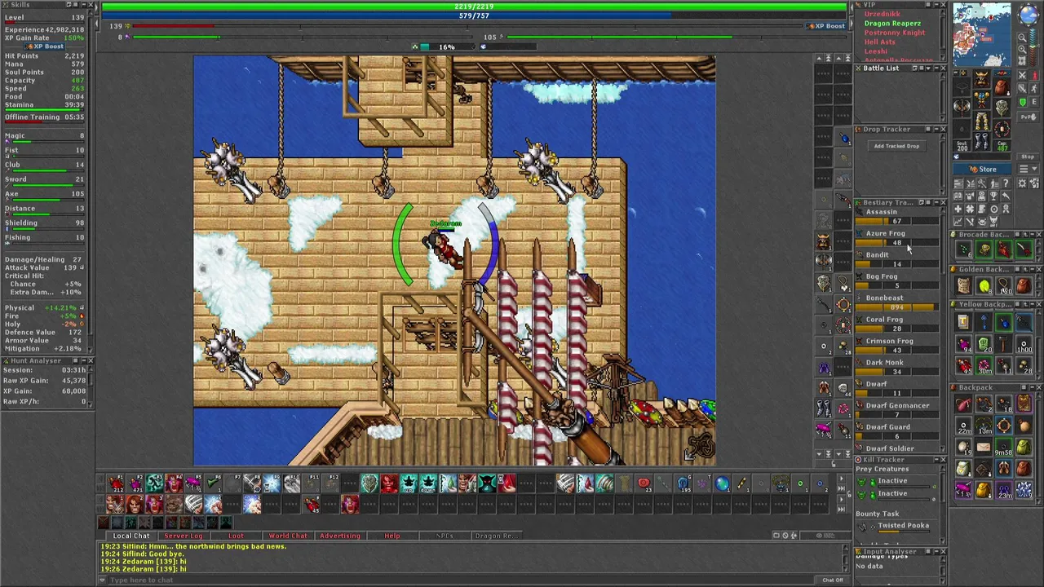Click the blue crystals in Backpack
This screenshot has width=1044, height=587.
coord(1025,490)
